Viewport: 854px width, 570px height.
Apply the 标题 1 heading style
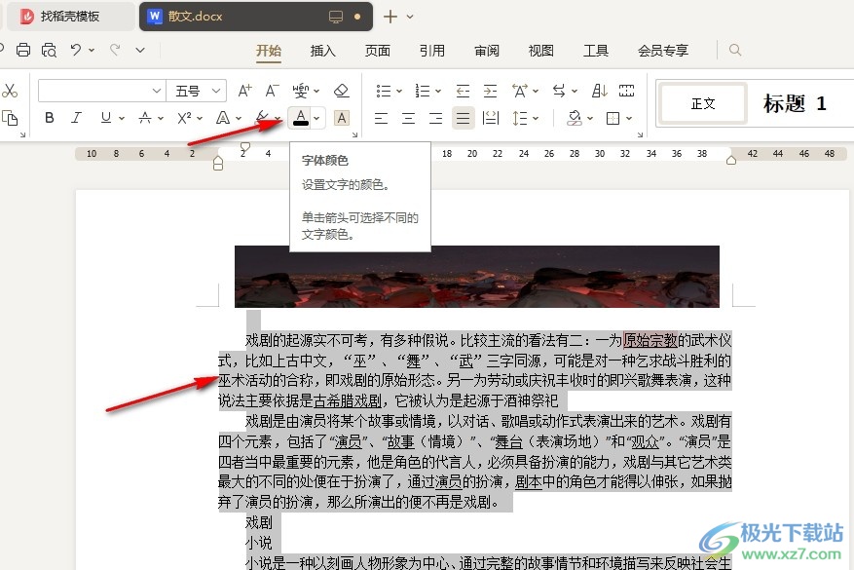pos(795,103)
